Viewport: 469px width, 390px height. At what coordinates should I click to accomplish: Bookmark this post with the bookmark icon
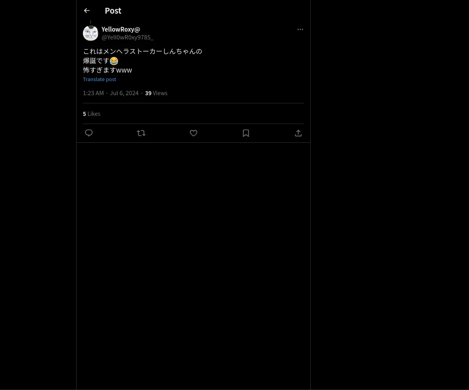[246, 133]
